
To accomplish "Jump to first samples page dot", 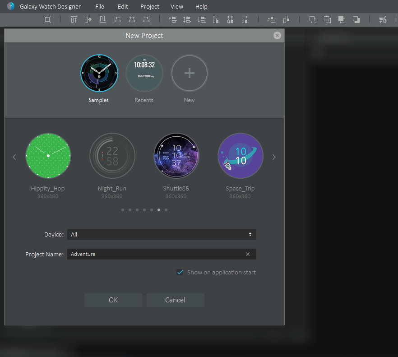I will (x=123, y=210).
